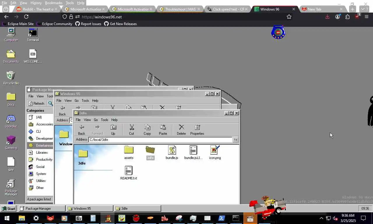
Task: Click the Up folder button in the 3dfe window
Action: pyautogui.click(x=113, y=130)
